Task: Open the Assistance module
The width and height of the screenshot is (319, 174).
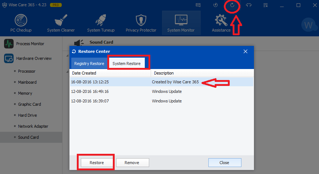Action: click(221, 23)
